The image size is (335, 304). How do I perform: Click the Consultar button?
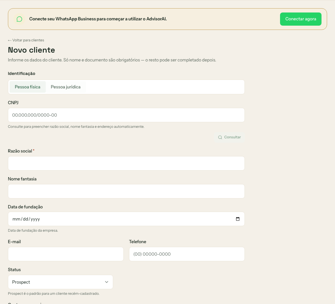point(229,137)
